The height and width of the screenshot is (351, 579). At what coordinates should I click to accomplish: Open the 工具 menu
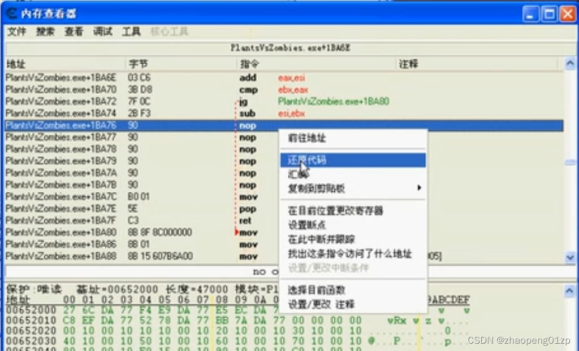click(131, 32)
